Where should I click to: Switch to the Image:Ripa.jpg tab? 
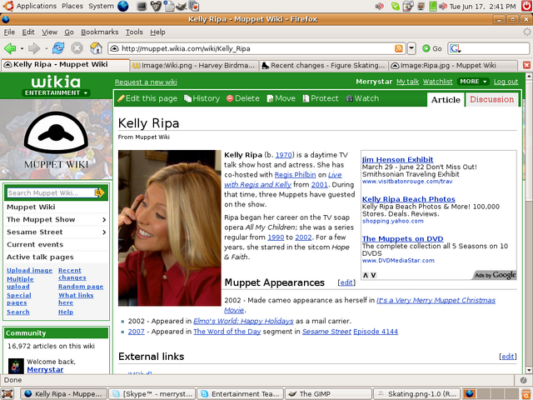[453, 65]
